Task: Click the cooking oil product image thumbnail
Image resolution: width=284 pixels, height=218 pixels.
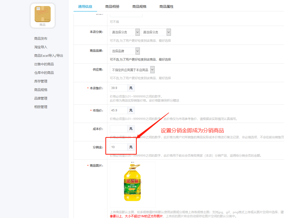Action: (x=132, y=183)
